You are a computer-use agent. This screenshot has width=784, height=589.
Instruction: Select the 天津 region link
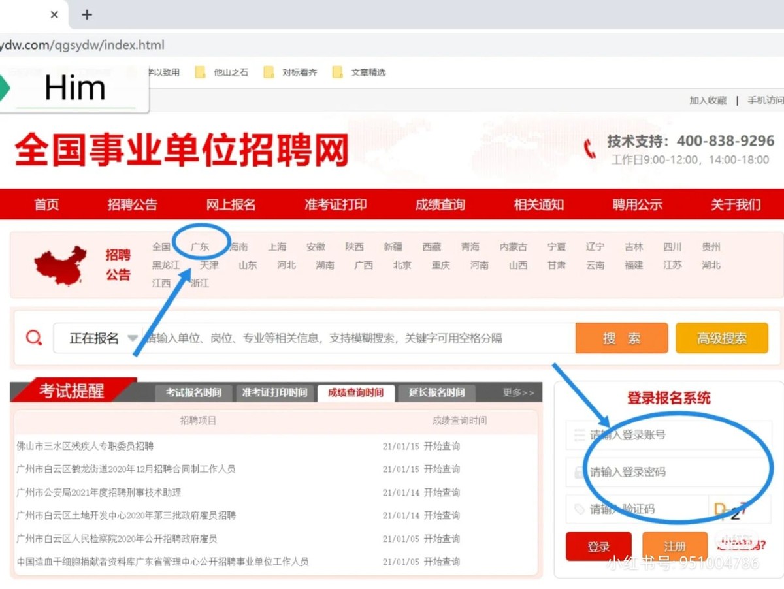click(x=209, y=265)
